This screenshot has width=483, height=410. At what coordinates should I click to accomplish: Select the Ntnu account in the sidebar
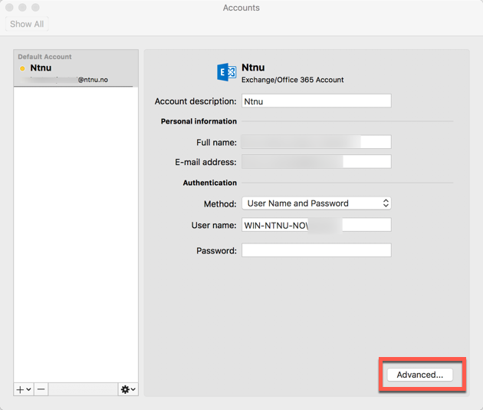coord(76,68)
